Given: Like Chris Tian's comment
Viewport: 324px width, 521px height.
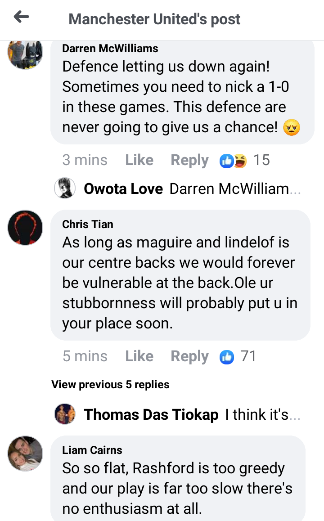Looking at the screenshot, I should pyautogui.click(x=139, y=356).
